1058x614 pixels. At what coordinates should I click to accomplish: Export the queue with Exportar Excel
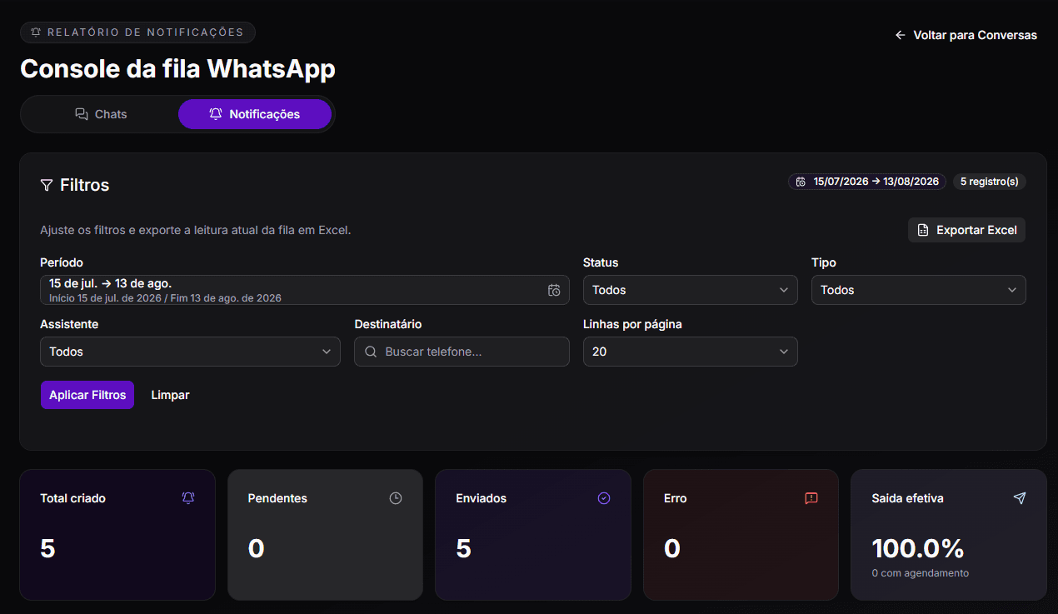coord(966,230)
